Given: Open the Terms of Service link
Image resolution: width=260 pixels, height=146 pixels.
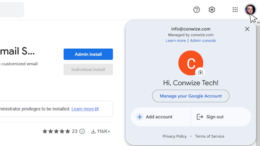Looking at the screenshot, I should [x=210, y=136].
